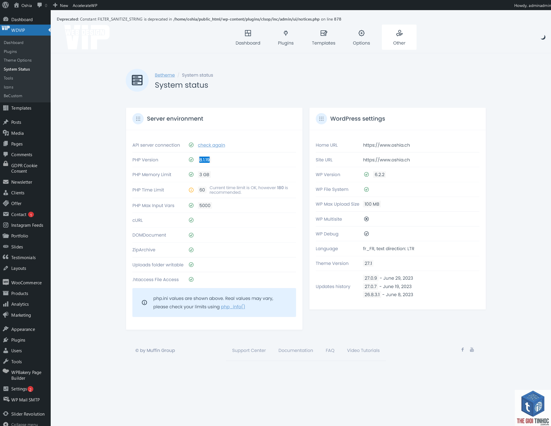This screenshot has width=551, height=426.
Task: Open the Portfolio menu
Action: [x=25, y=236]
